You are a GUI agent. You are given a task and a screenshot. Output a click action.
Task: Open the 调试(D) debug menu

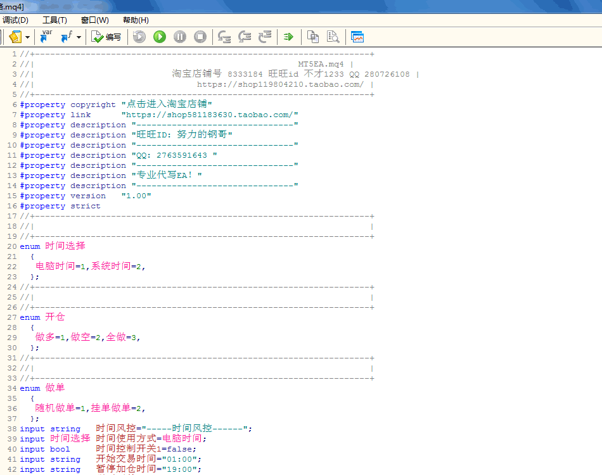[15, 20]
